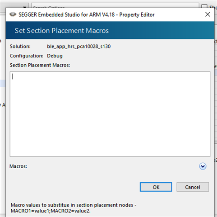Open the dropdown arrow left of Search Options
Screen dimensions: 217x217
[25, 7]
